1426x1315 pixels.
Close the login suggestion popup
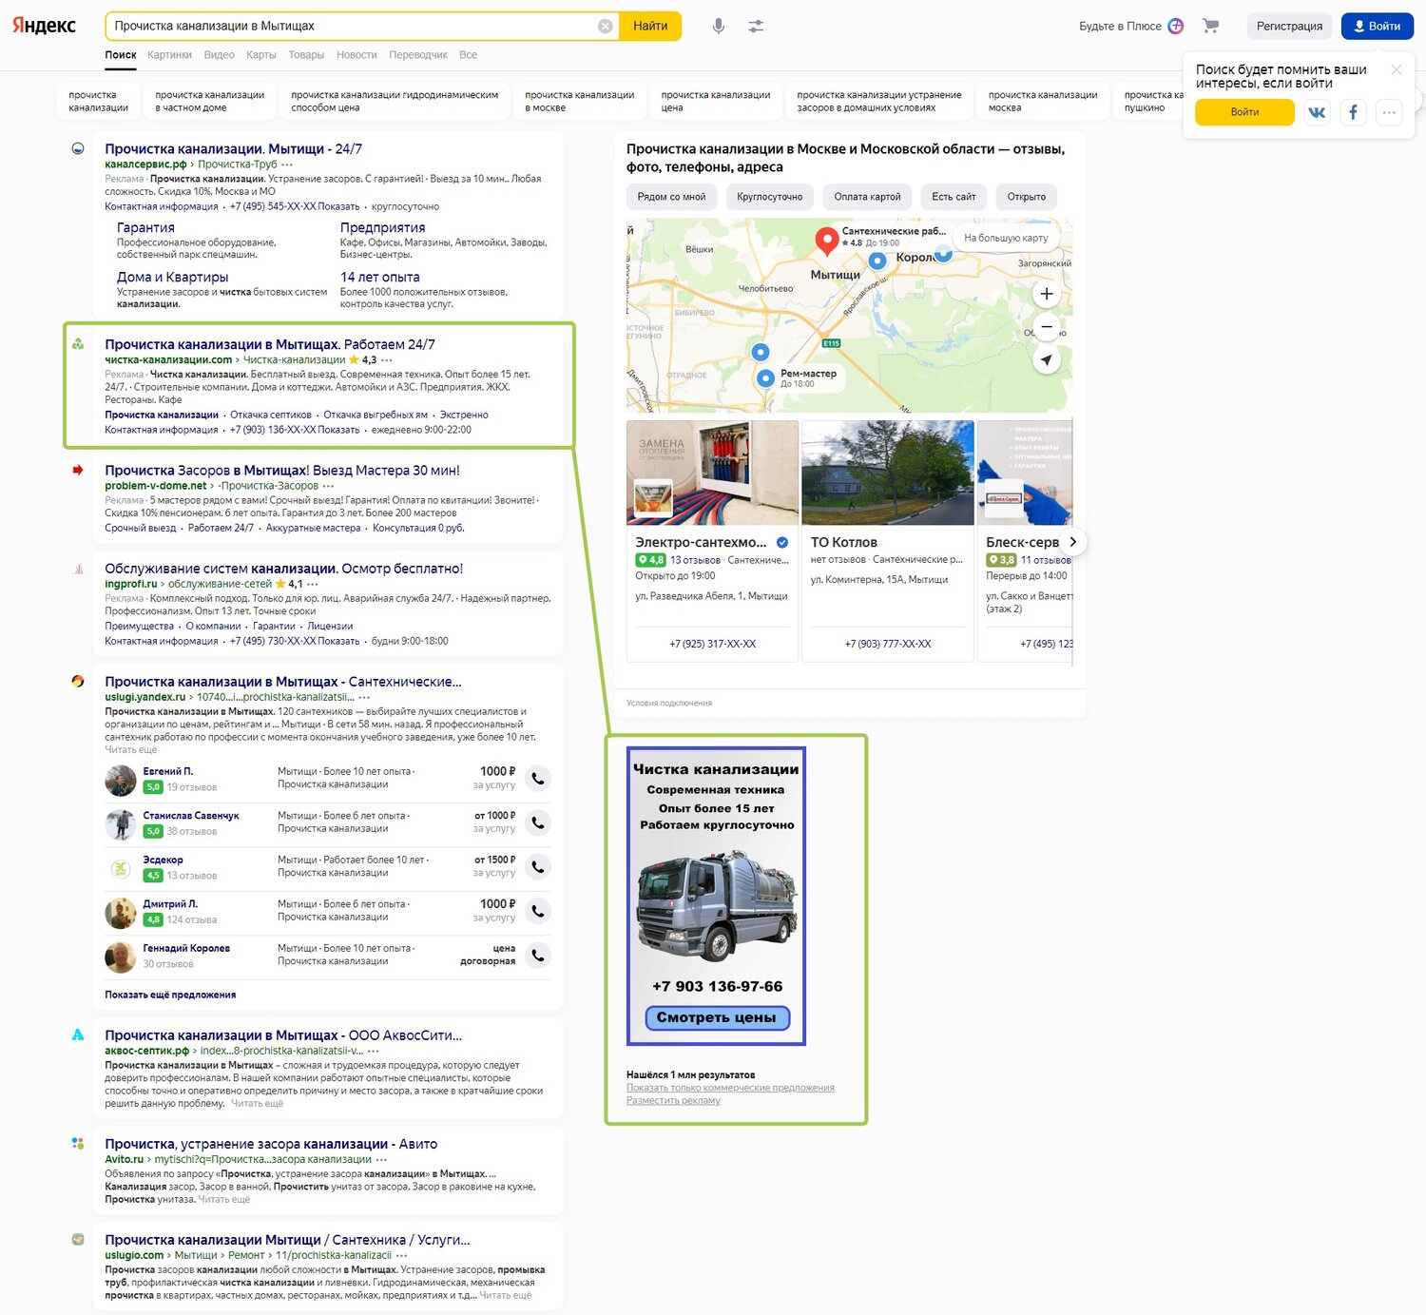coord(1397,69)
